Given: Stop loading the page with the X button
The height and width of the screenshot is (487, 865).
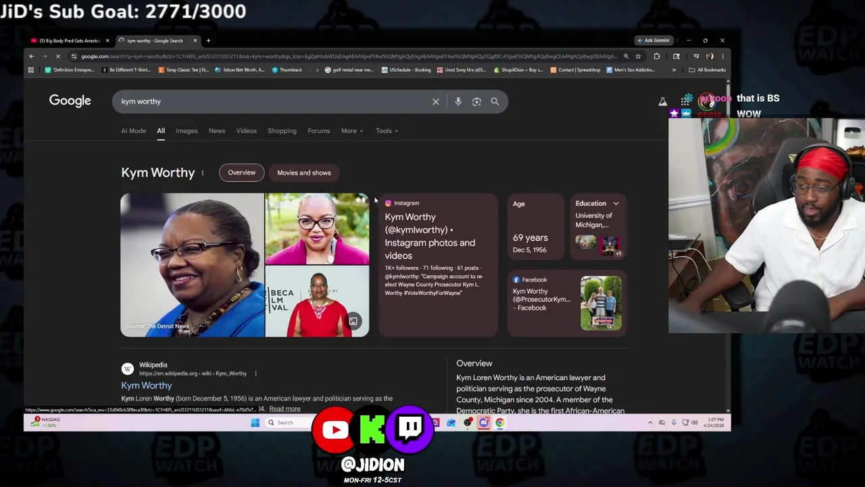Looking at the screenshot, I should pos(58,56).
